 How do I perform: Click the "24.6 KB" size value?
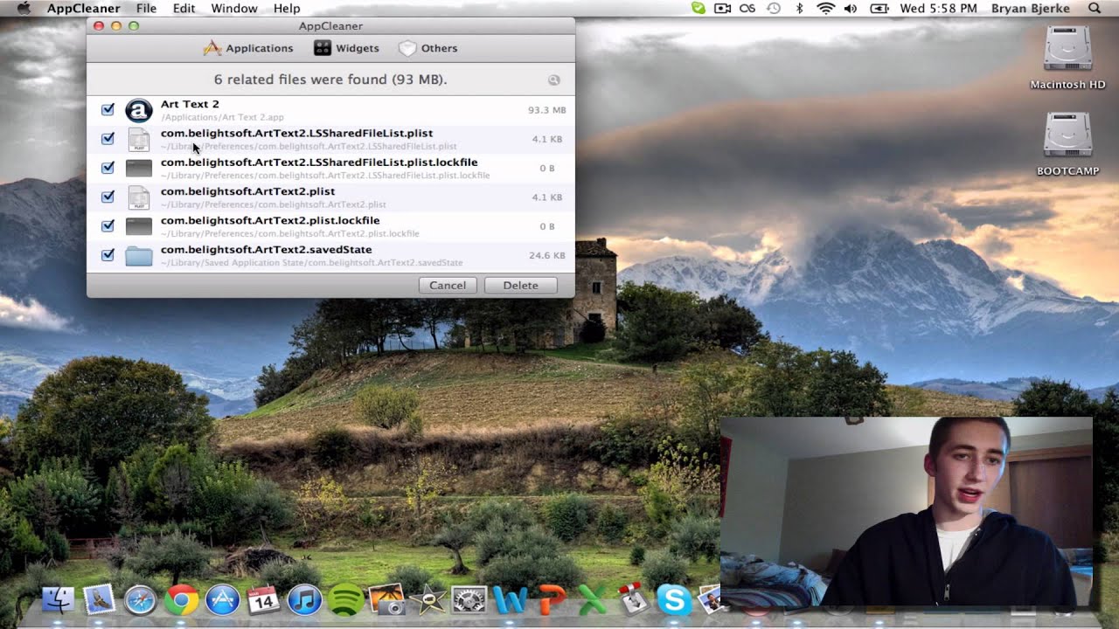tap(546, 255)
